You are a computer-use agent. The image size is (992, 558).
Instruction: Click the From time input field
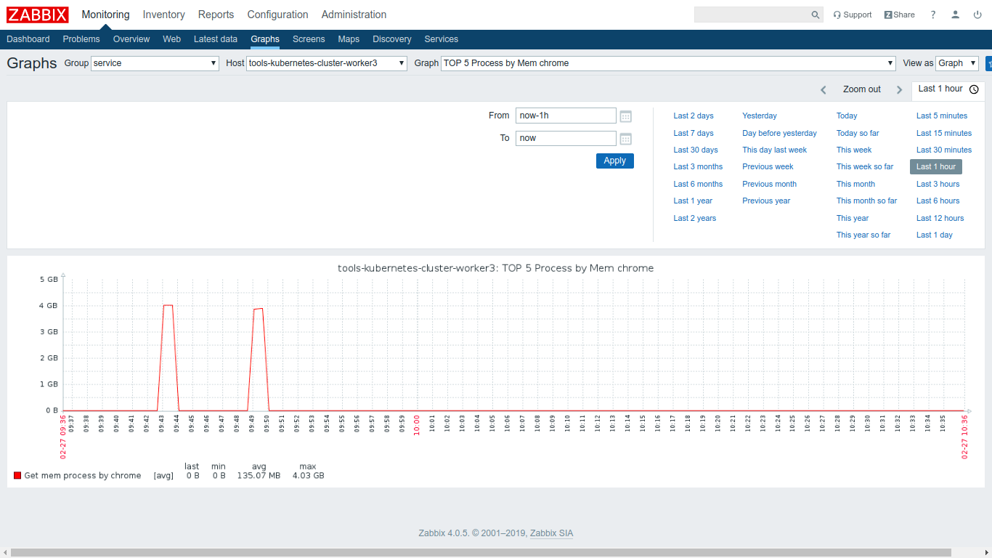[565, 116]
